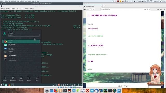Click the download page link on the blog page
Viewport: 166px width, 93px height.
(90, 24)
